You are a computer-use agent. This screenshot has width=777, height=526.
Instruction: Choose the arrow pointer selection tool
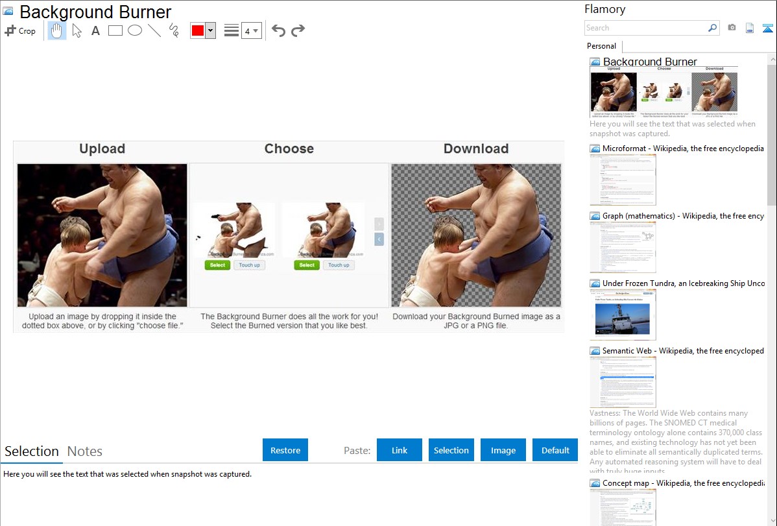pyautogui.click(x=77, y=30)
